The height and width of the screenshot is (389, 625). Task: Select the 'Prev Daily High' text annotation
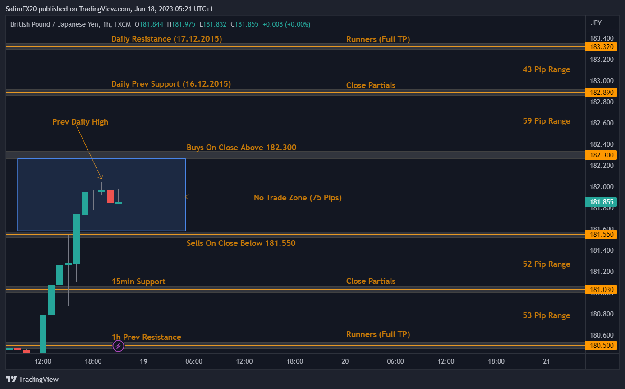point(80,122)
